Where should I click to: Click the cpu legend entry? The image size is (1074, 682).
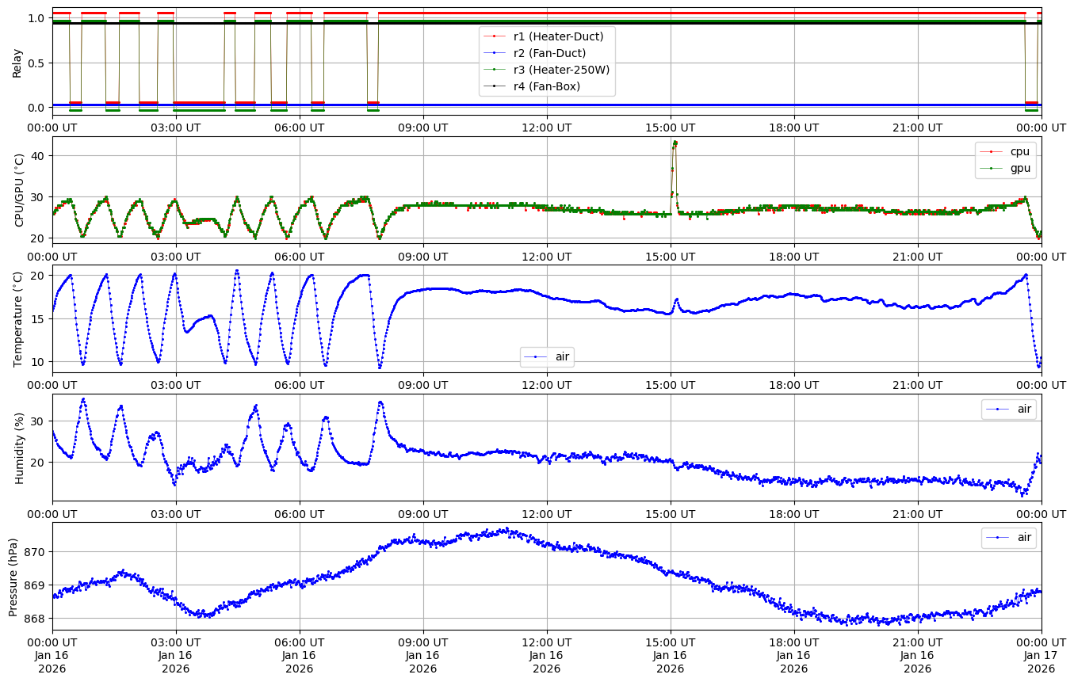(1019, 151)
